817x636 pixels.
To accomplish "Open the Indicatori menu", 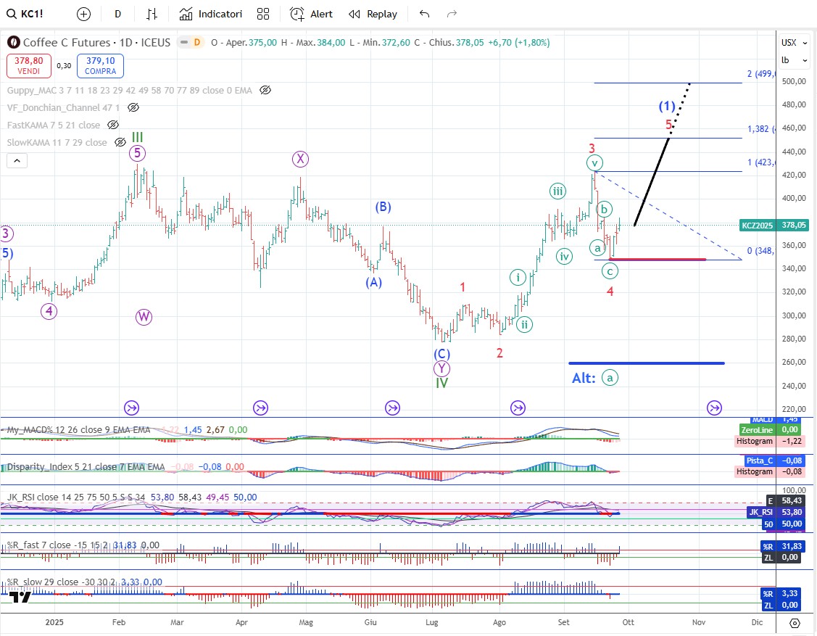I will pos(211,14).
